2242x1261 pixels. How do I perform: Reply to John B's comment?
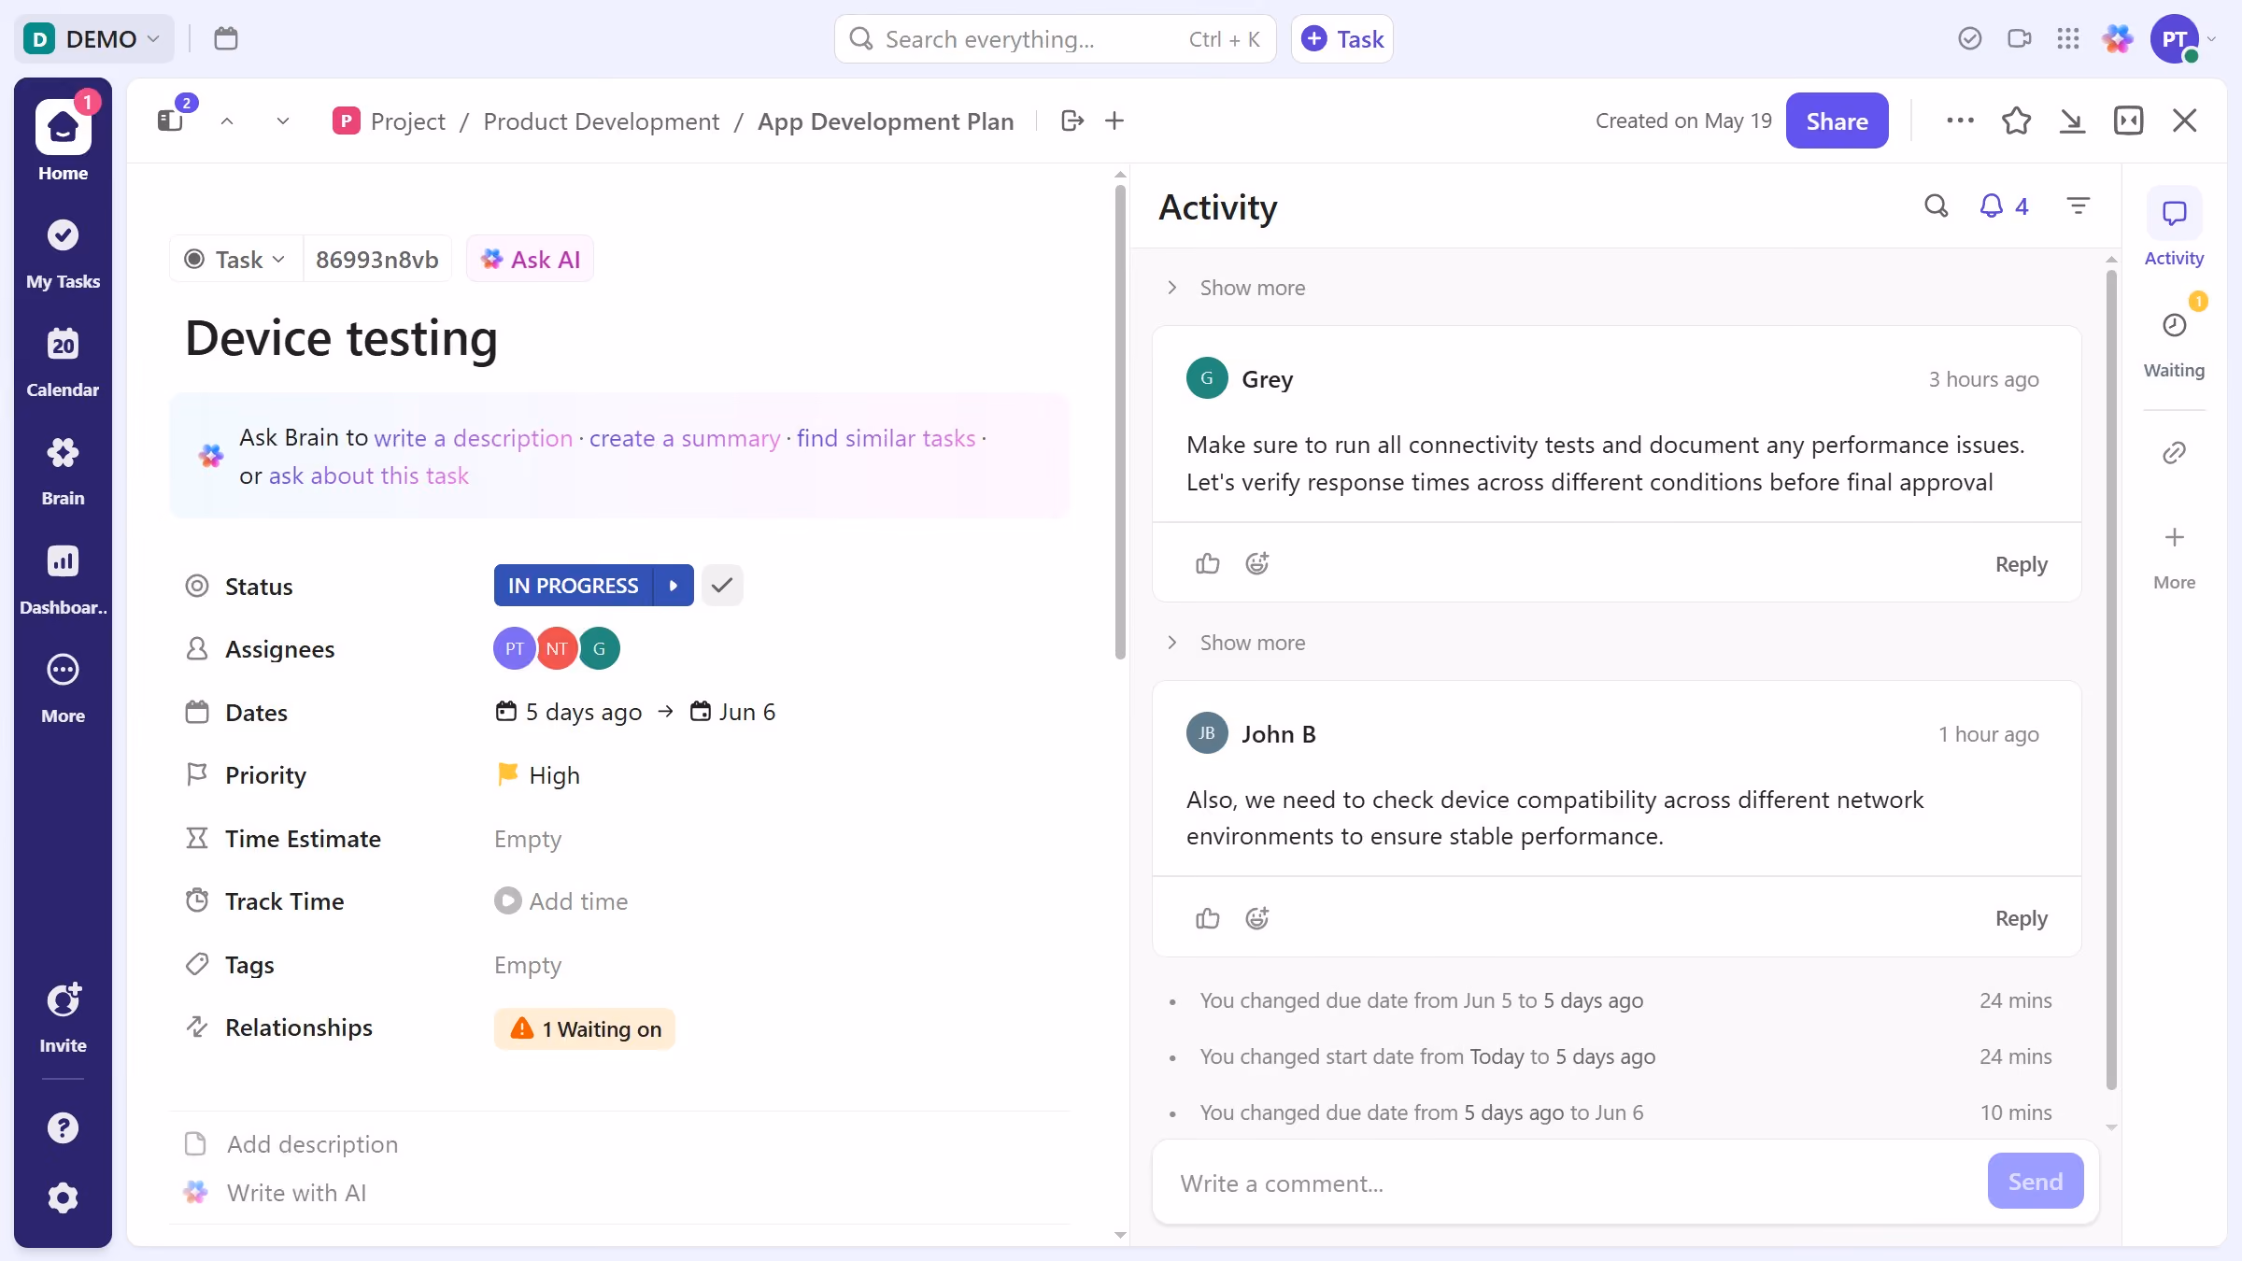[2022, 918]
